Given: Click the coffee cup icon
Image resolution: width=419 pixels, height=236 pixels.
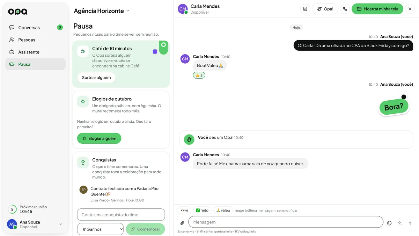Looking at the screenshot, I should pos(83,51).
